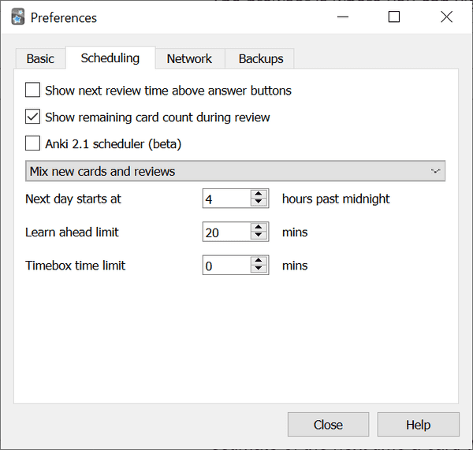Switch to the Basic tab
Image resolution: width=473 pixels, height=450 pixels.
point(40,59)
